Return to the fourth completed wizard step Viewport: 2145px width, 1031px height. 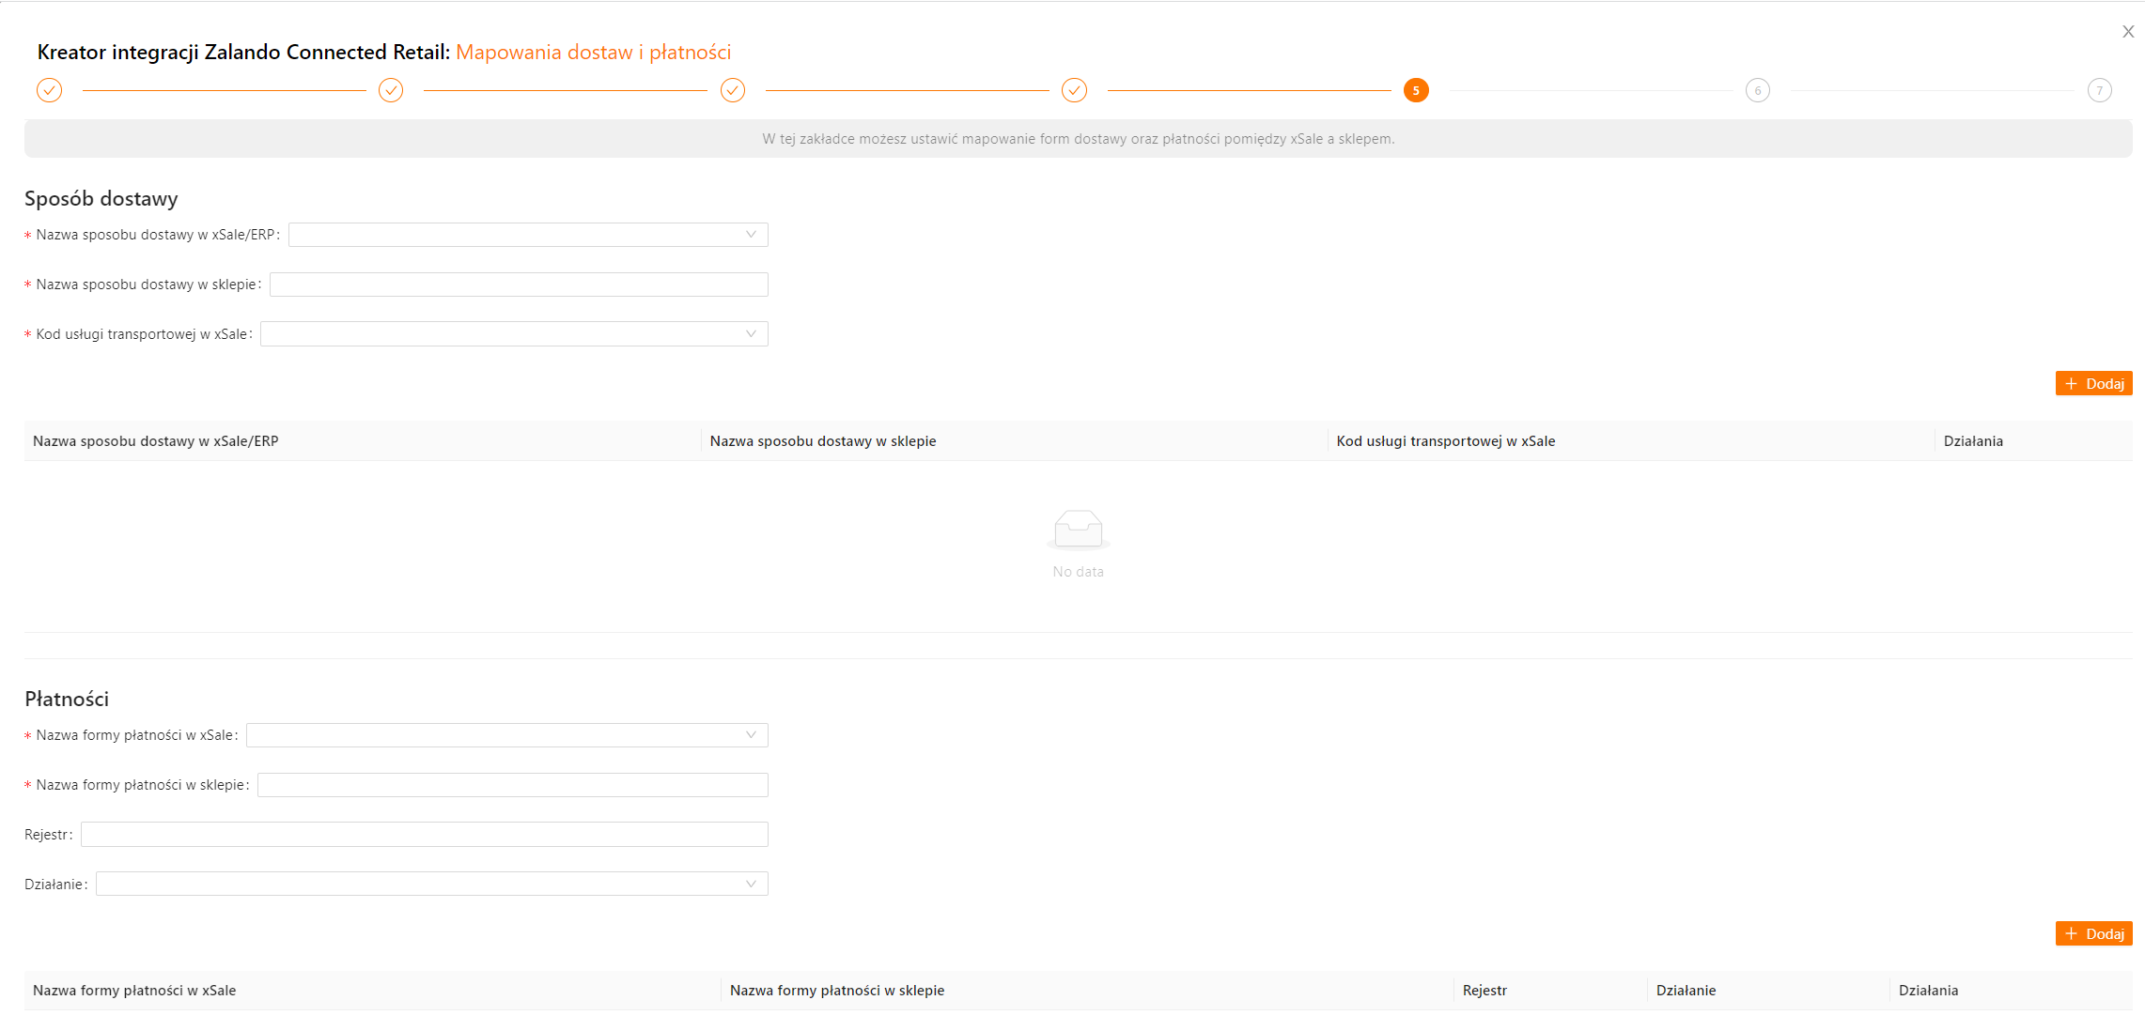click(1074, 90)
